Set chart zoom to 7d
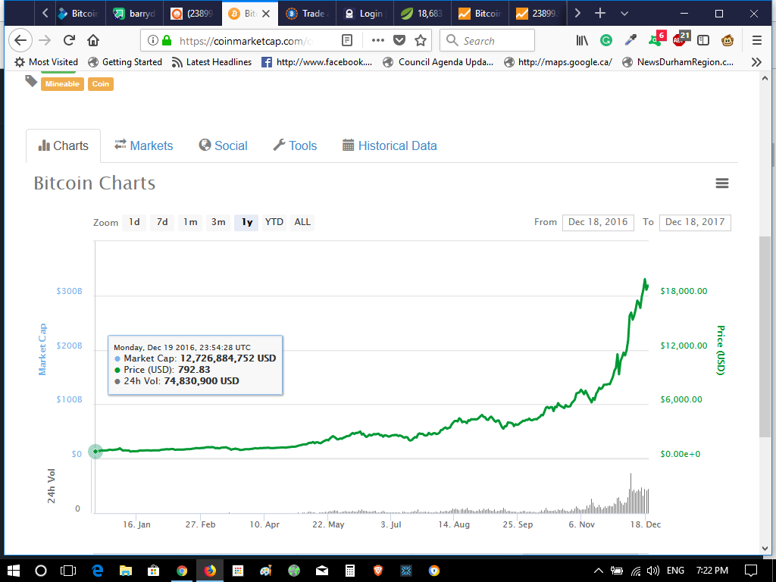The width and height of the screenshot is (776, 582). 162,222
